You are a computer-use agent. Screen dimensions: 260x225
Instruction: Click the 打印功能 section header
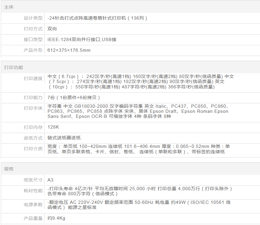click(x=13, y=68)
